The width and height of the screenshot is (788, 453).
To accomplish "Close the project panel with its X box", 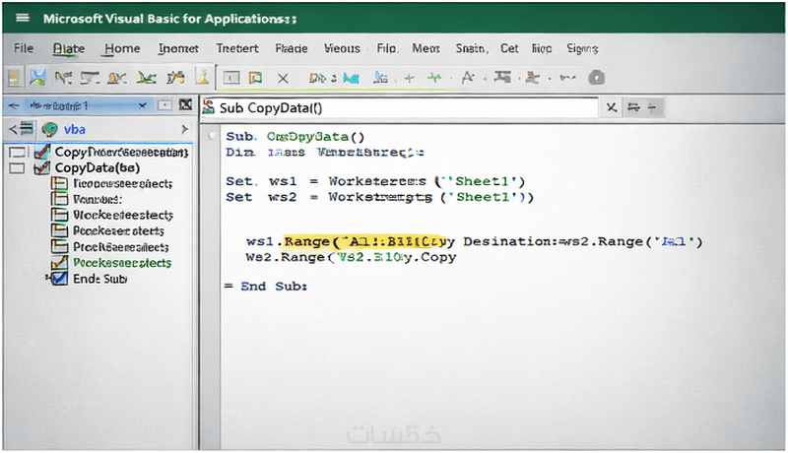I will (x=185, y=104).
